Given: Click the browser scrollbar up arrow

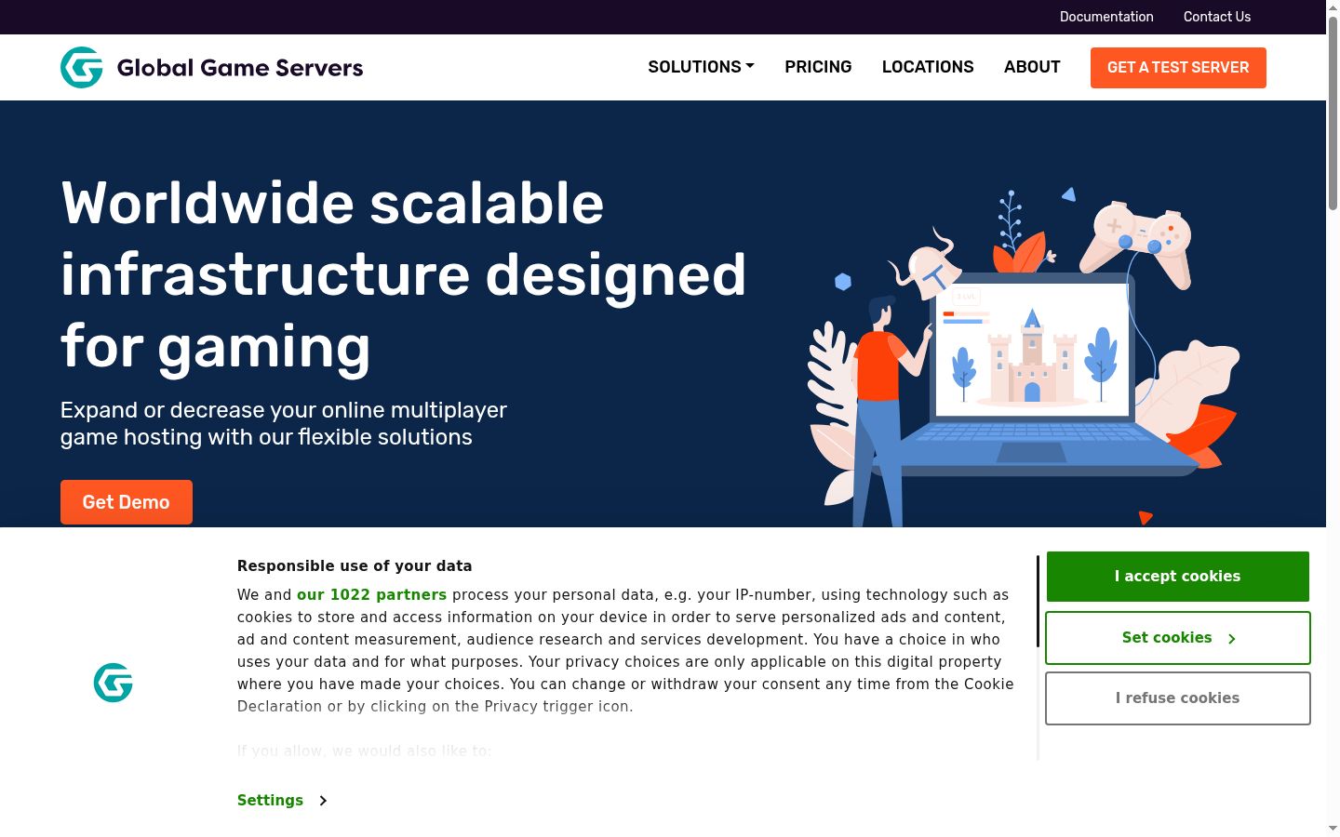Looking at the screenshot, I should [x=1333, y=7].
